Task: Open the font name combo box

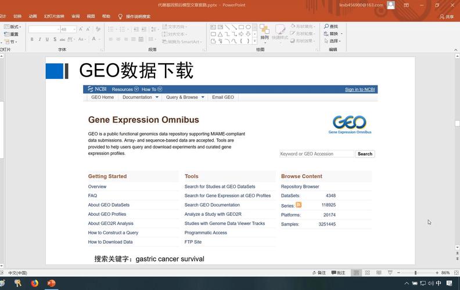Action: [x=44, y=30]
